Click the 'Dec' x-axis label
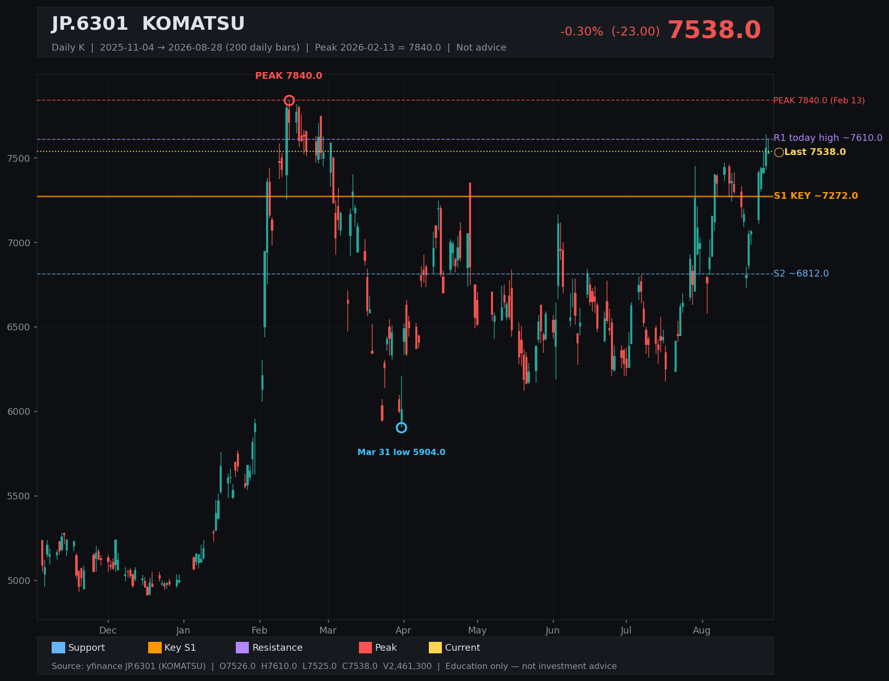Viewport: 889px width, 681px height. 108,630
